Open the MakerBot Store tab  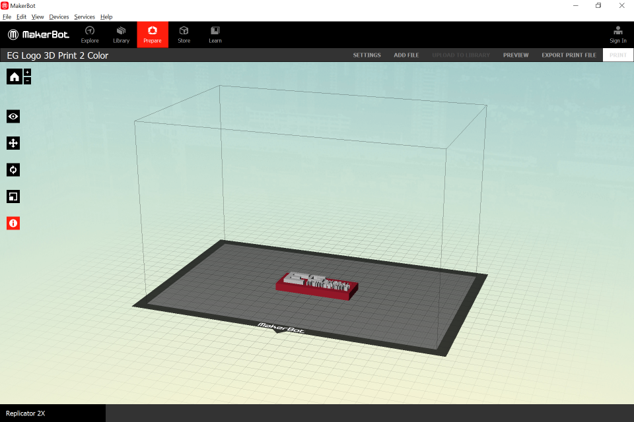[184, 35]
